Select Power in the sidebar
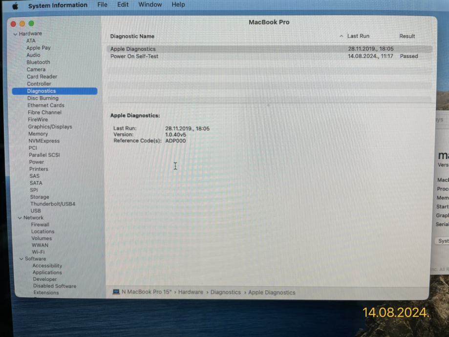 click(36, 162)
